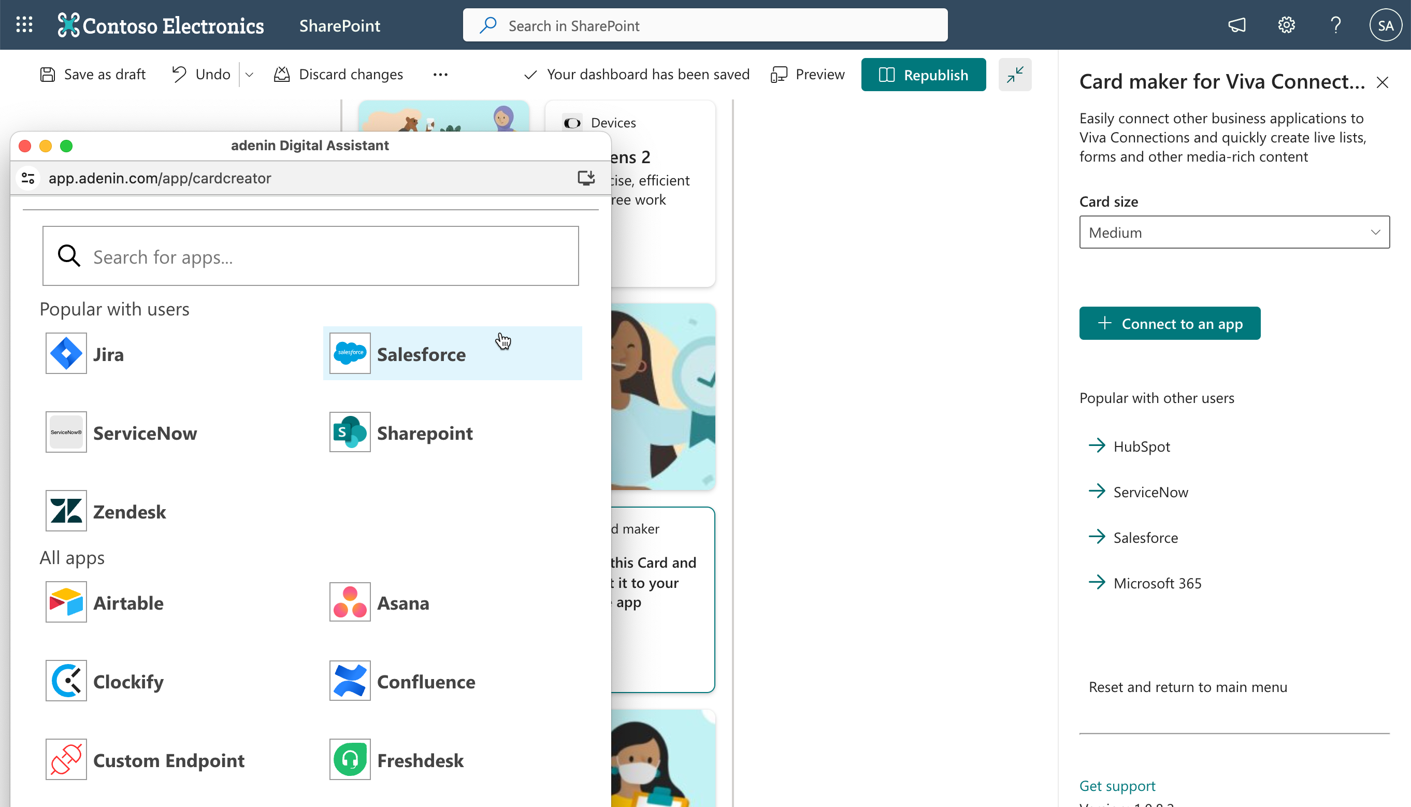Screen dimensions: 1411x807
Task: Select the Jira app icon
Action: (x=66, y=354)
